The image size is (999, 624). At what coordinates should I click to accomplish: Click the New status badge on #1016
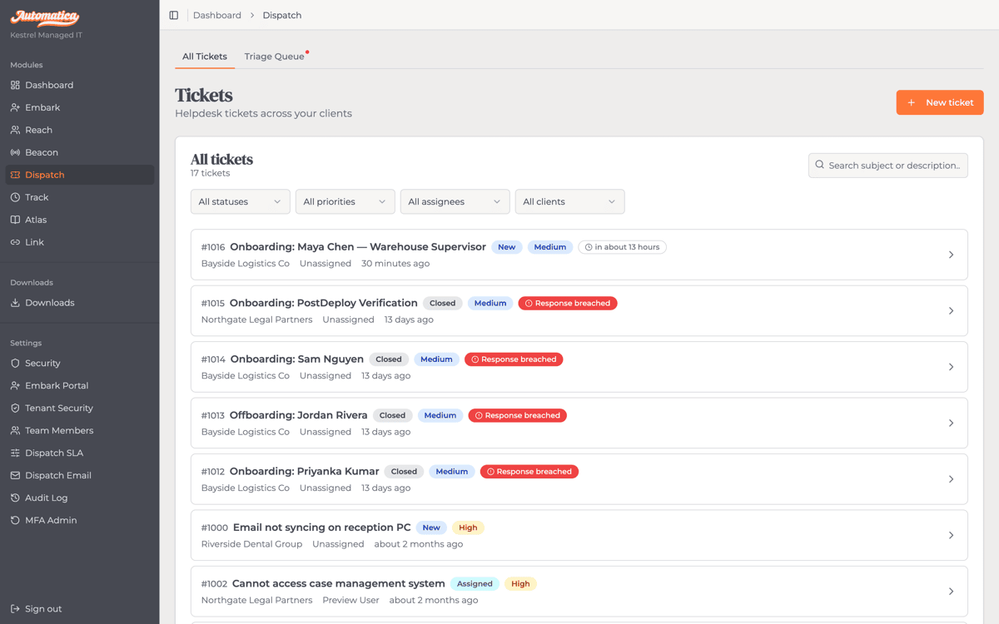tap(507, 247)
